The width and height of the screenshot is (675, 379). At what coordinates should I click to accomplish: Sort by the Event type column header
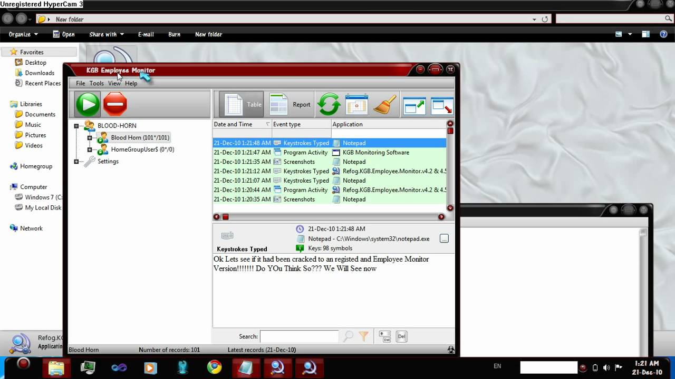[301, 124]
